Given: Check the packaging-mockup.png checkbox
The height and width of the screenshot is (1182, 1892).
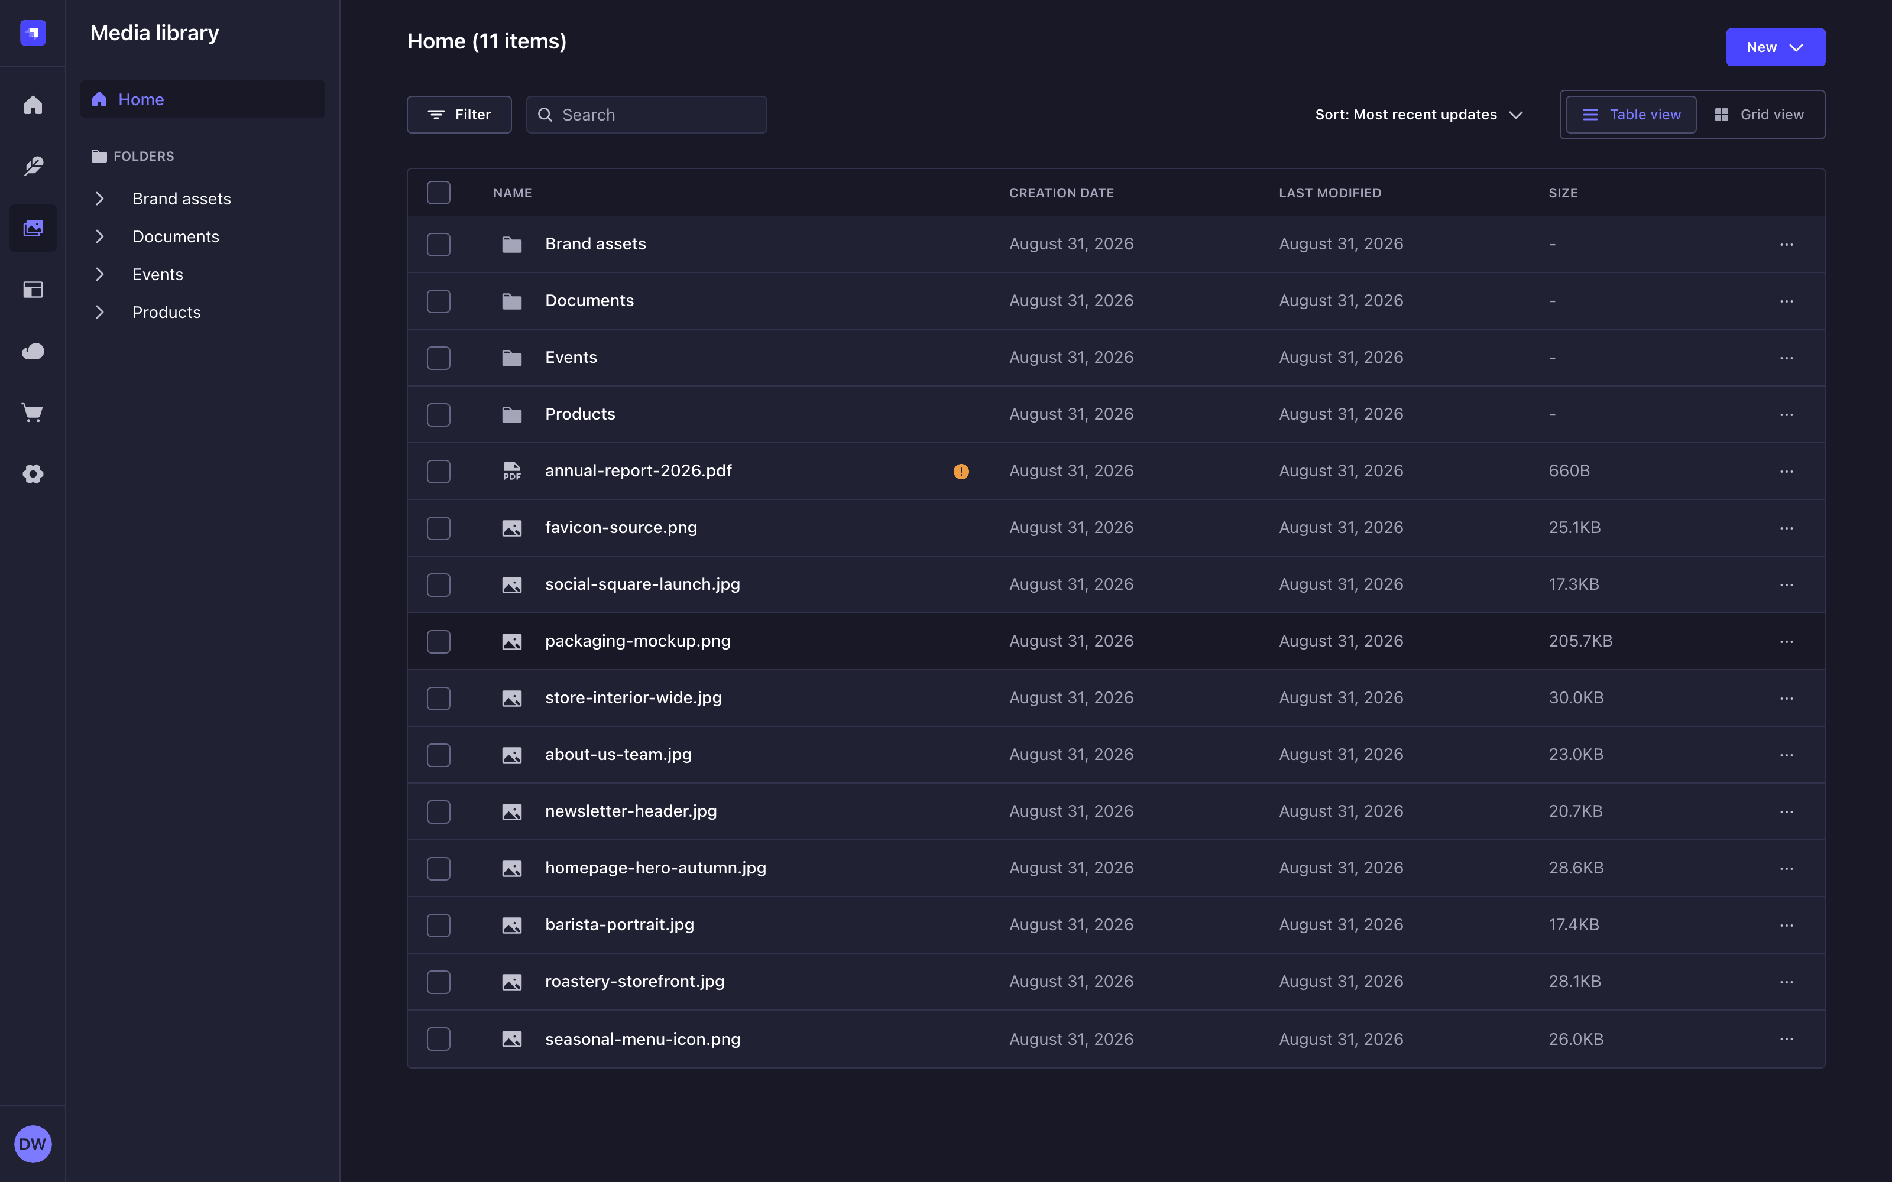Looking at the screenshot, I should click(x=439, y=642).
